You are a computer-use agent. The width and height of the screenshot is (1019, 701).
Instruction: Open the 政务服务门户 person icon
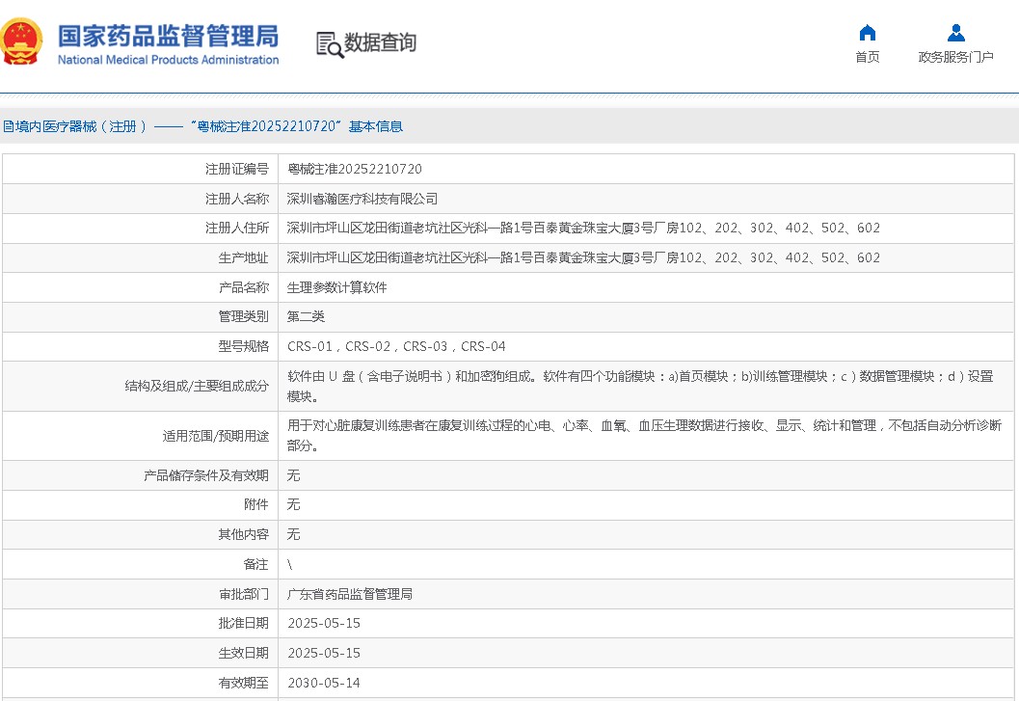pos(955,33)
